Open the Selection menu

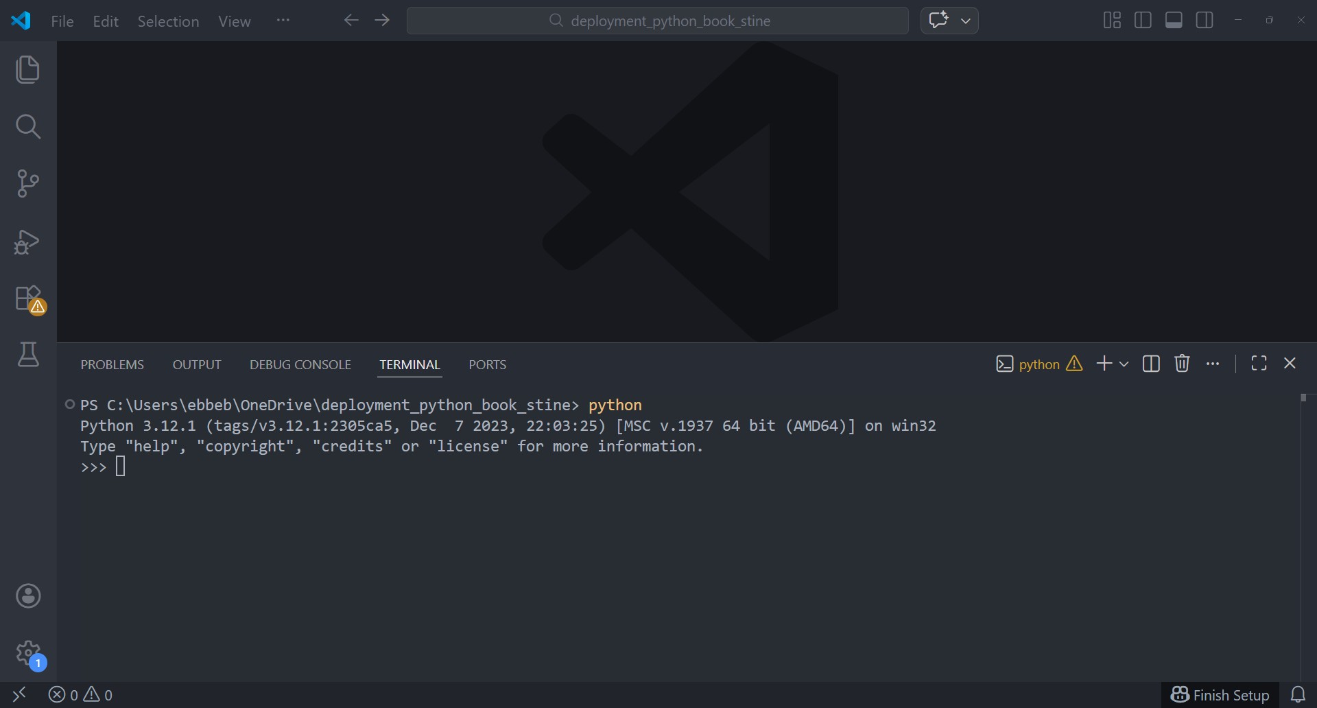tap(168, 21)
